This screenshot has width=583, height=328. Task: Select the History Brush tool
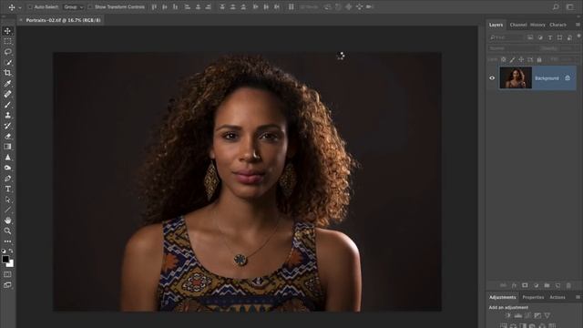click(x=7, y=126)
